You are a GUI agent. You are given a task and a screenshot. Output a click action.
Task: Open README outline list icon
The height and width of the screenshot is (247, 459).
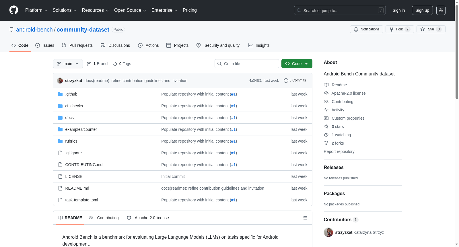(x=305, y=218)
